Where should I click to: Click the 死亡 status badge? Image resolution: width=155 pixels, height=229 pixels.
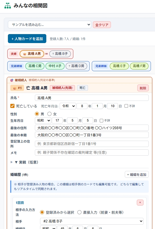click(83, 88)
